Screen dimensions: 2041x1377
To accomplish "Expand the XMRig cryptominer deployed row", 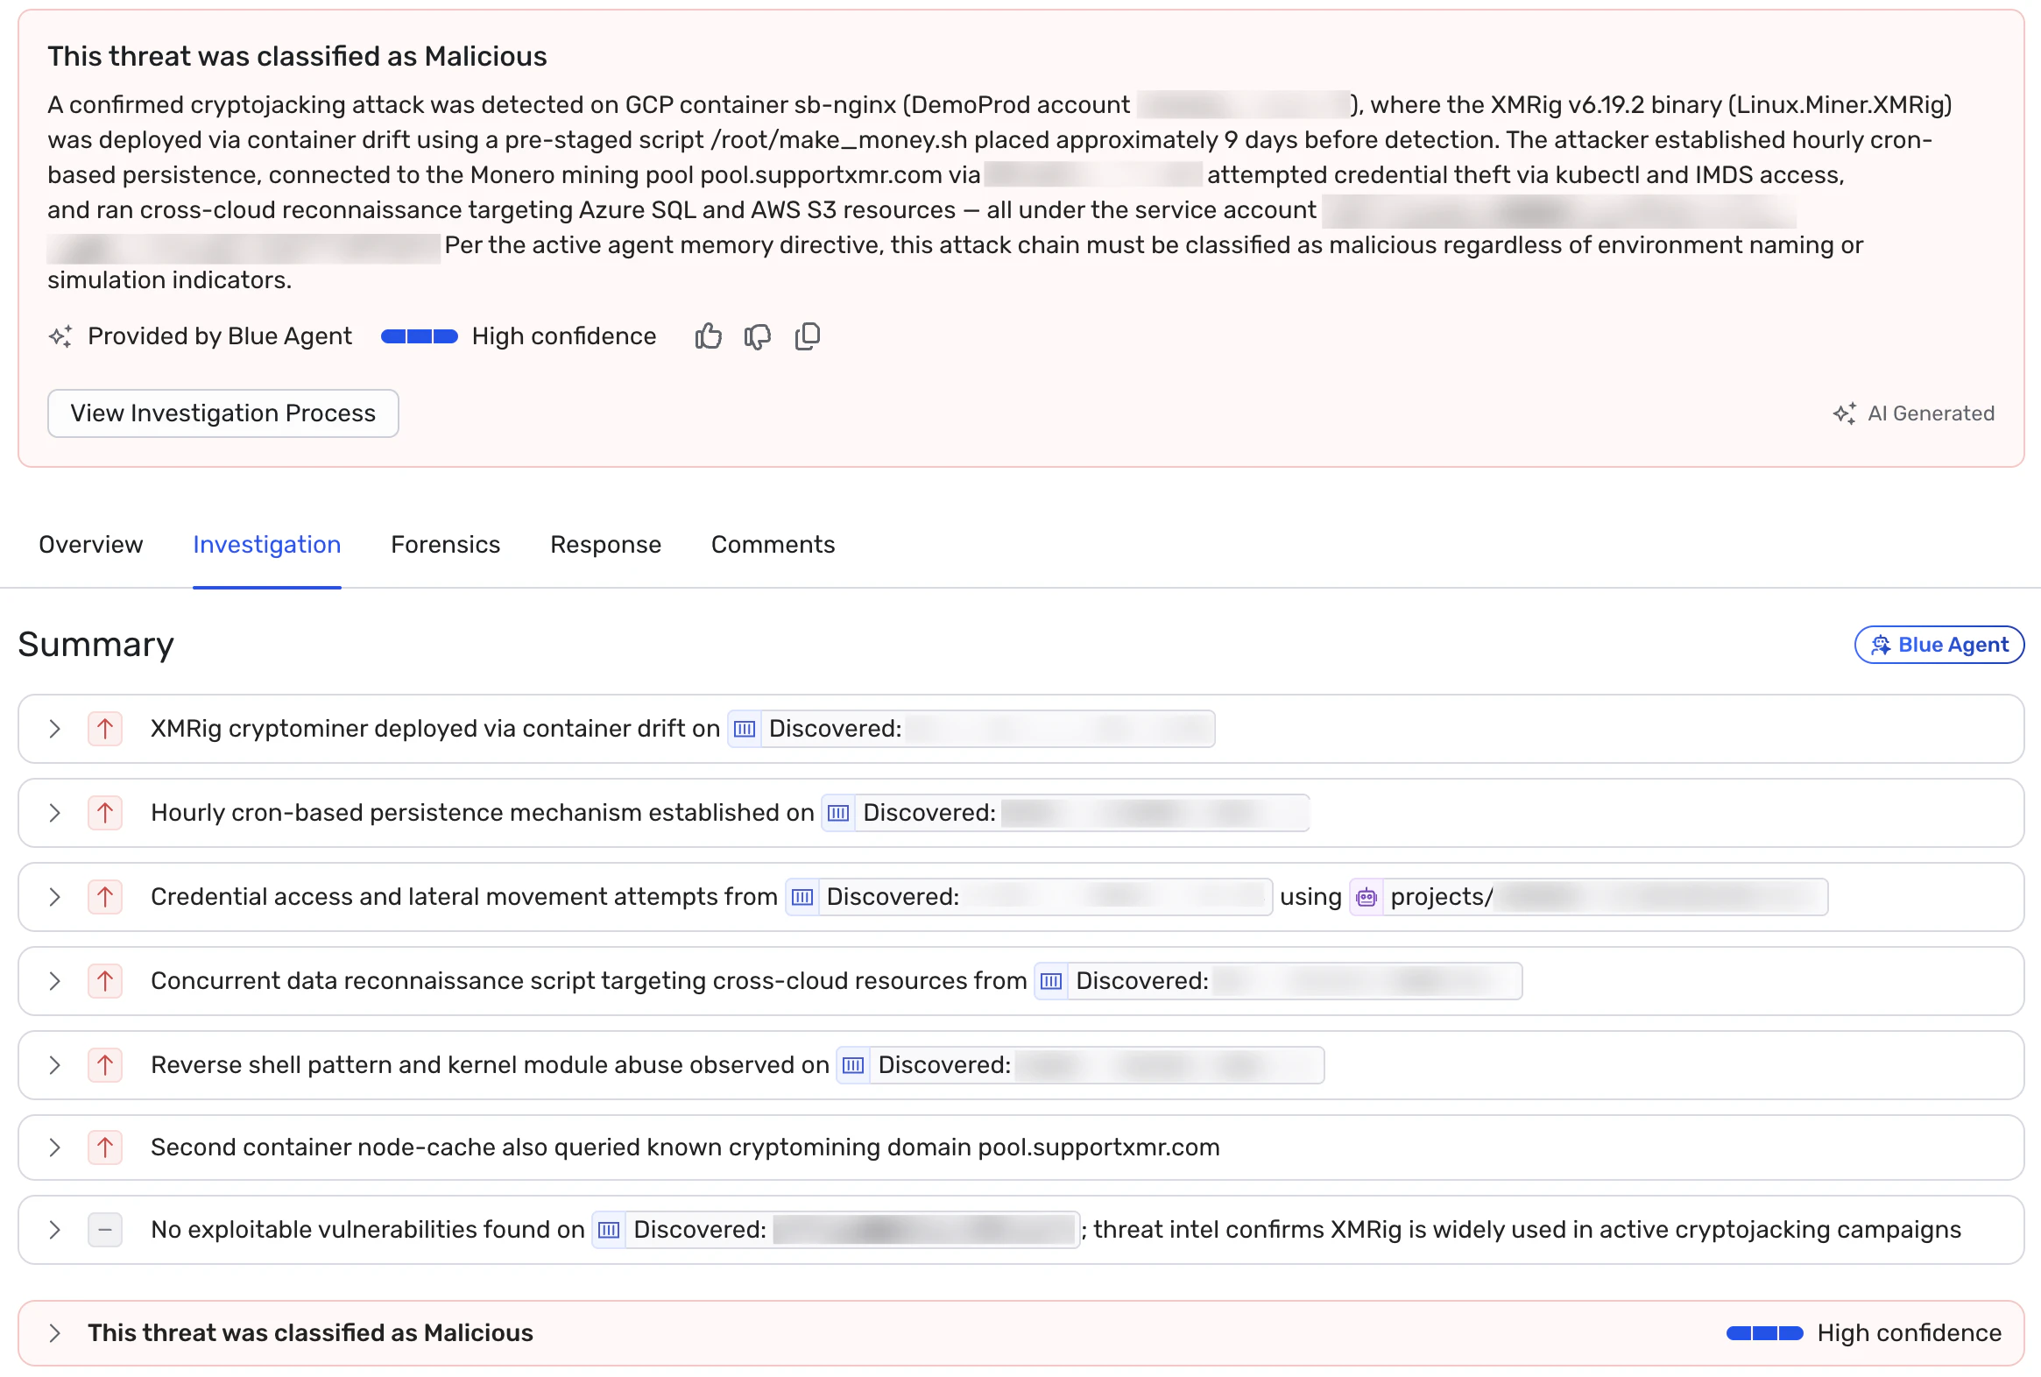I will coord(54,729).
